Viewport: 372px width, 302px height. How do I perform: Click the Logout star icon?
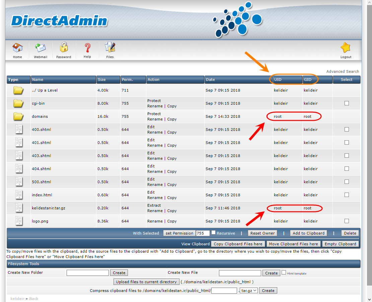point(346,48)
